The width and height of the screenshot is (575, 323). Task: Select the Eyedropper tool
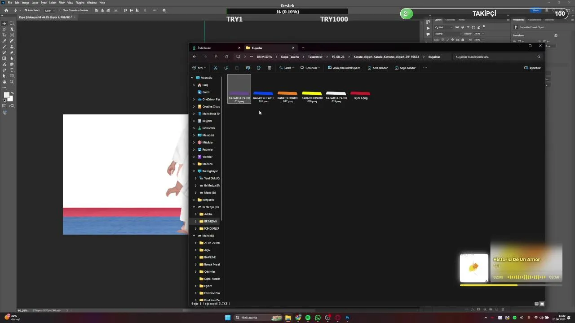coord(4,41)
